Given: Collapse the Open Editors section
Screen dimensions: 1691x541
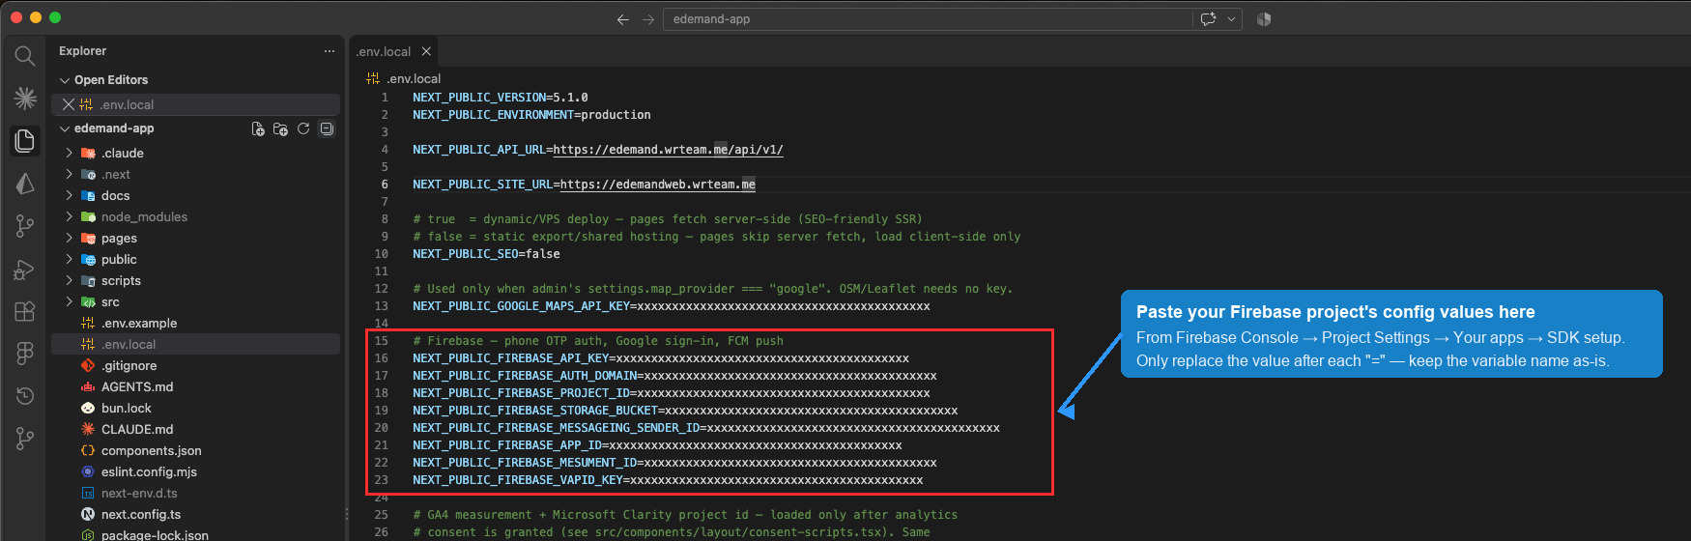Looking at the screenshot, I should pos(65,80).
